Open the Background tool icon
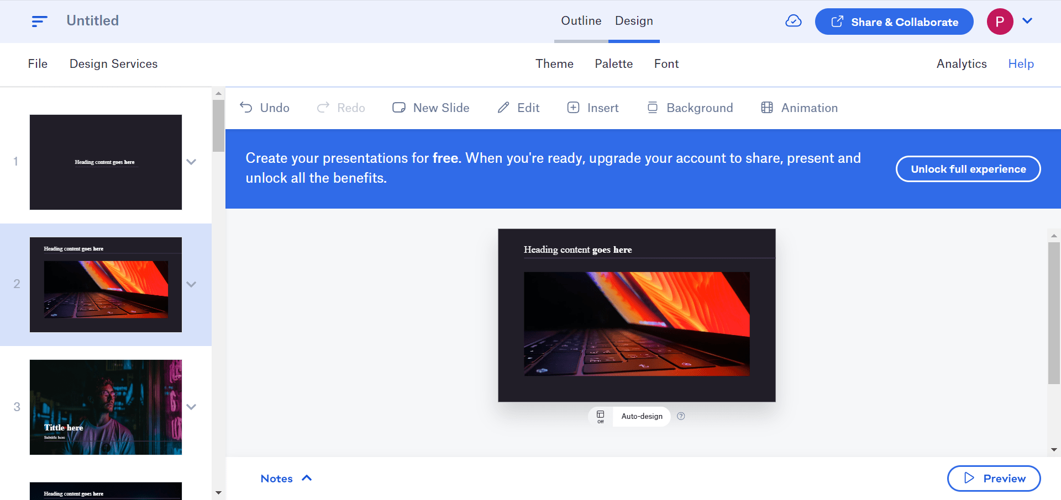The image size is (1061, 500). [652, 108]
